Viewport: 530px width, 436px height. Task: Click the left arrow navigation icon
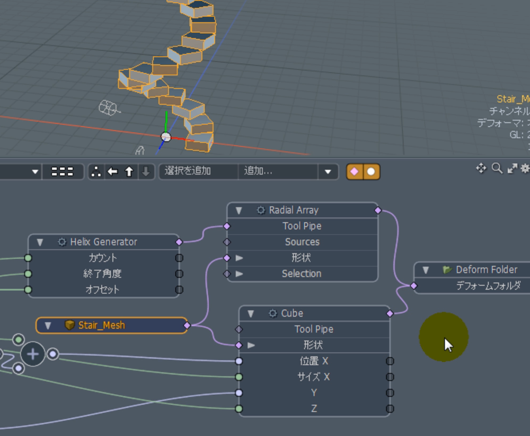tap(112, 172)
